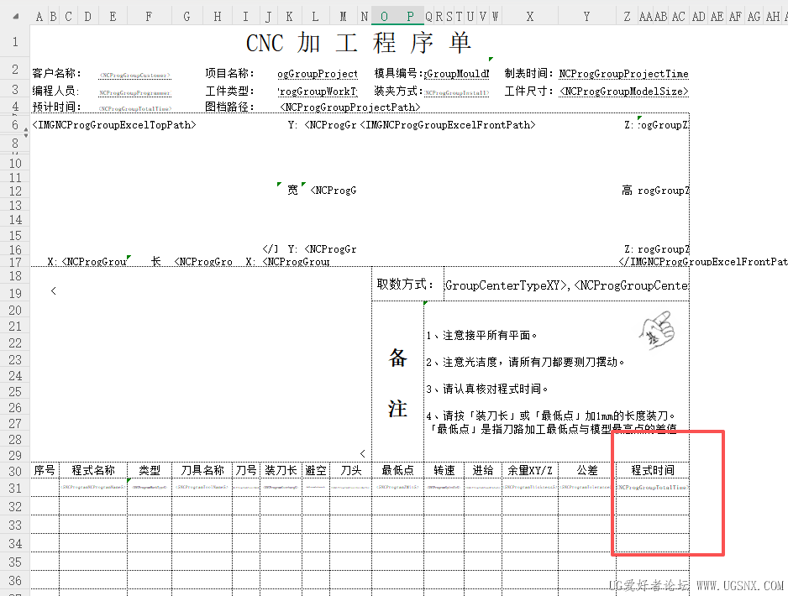The image size is (788, 596).
Task: Click the NCProgGroupModelSize cell beside 工件尺寸
Action: 623,91
